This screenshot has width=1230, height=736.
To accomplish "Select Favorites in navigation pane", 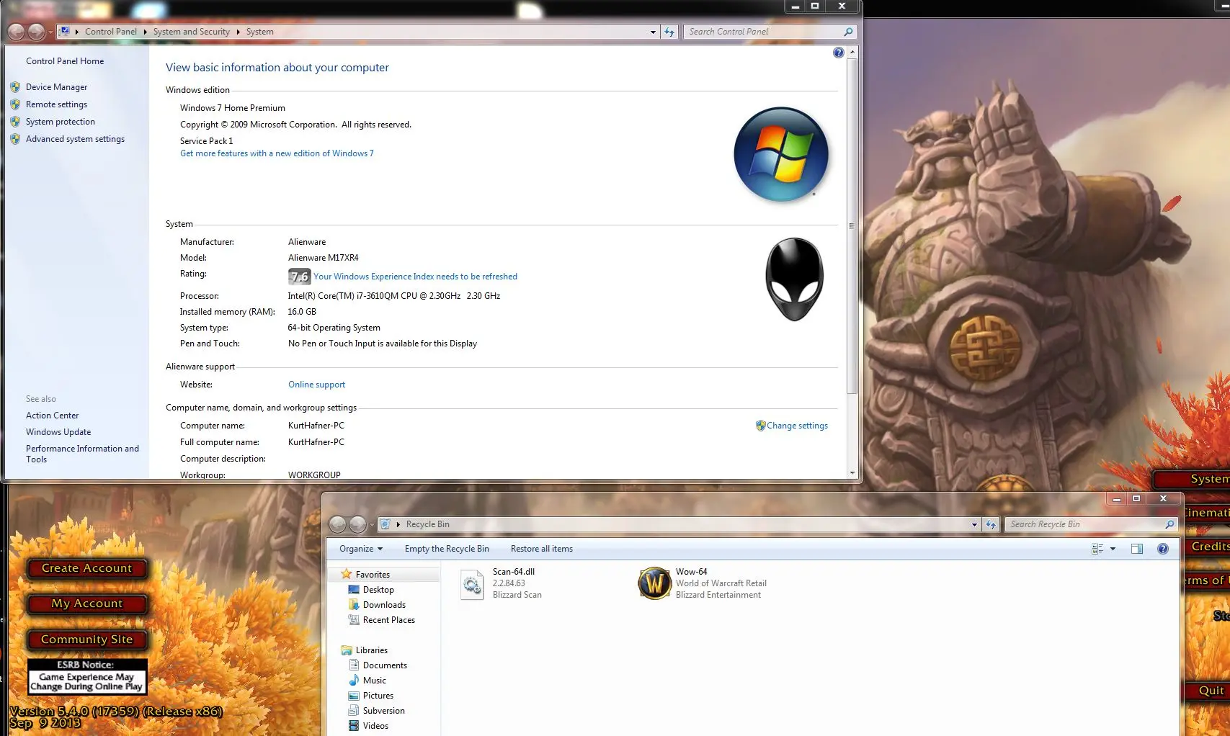I will click(373, 575).
